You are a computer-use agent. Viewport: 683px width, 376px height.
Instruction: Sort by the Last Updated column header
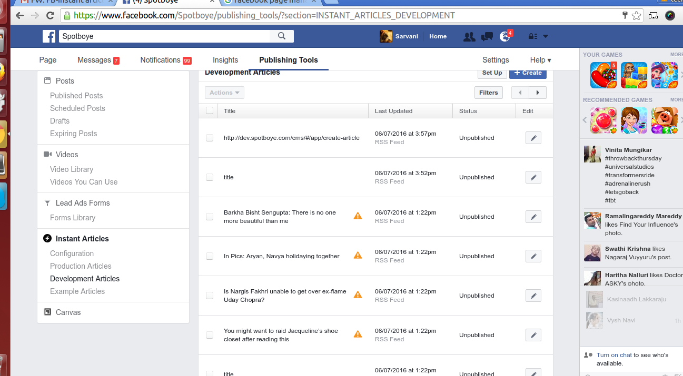pos(393,111)
